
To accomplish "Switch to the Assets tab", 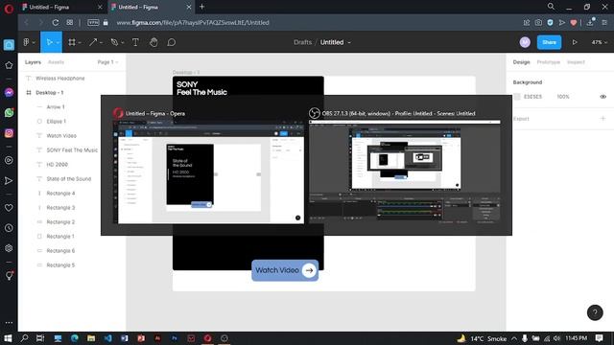I will pyautogui.click(x=56, y=62).
